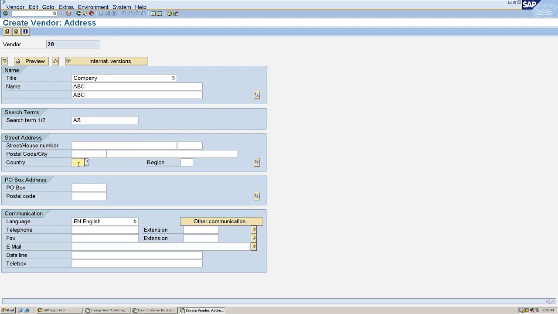
Task: Click the Region input field
Action: (x=187, y=162)
